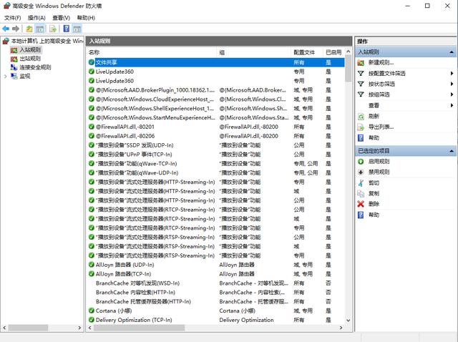
Task: Open the 帮助(H) menu
Action: pos(86,18)
